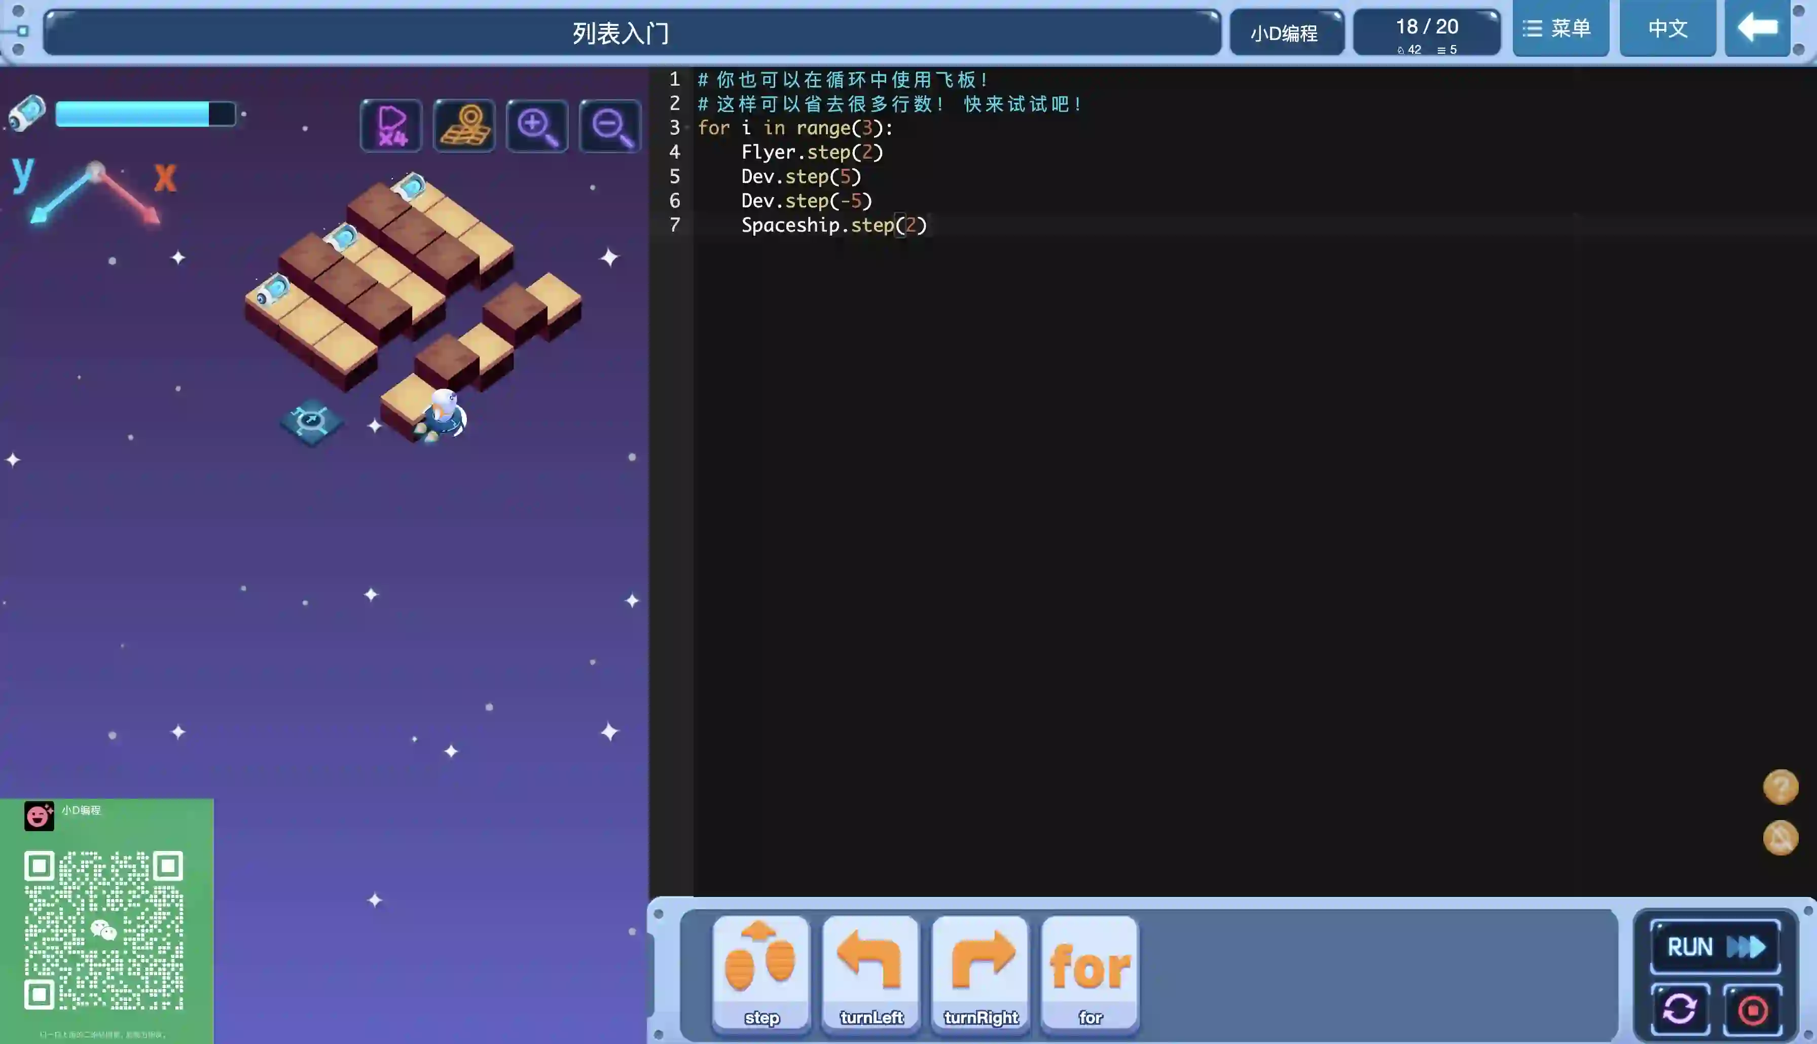Viewport: 1817px width, 1044px height.
Task: Insert the turnRight command block
Action: (x=980, y=973)
